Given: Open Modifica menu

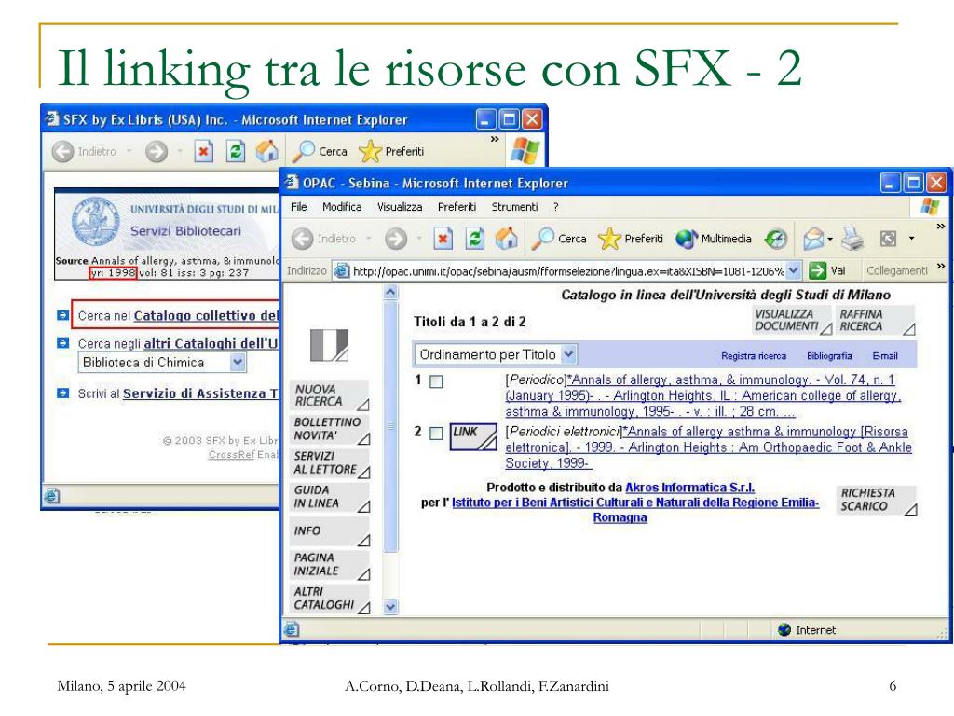Looking at the screenshot, I should 342,207.
